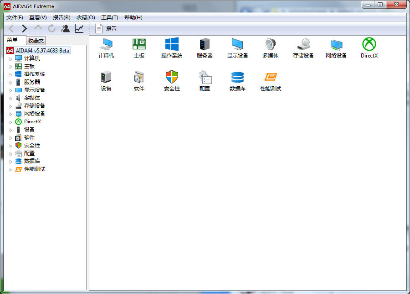Click the user profile toolbar icon

click(x=65, y=29)
